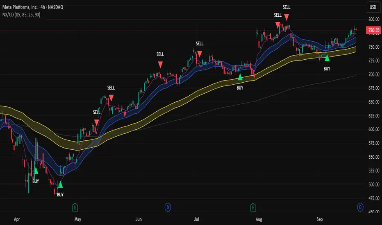The width and height of the screenshot is (382, 225).
Task: Click the Jun label on time axis
Action: tap(139, 219)
